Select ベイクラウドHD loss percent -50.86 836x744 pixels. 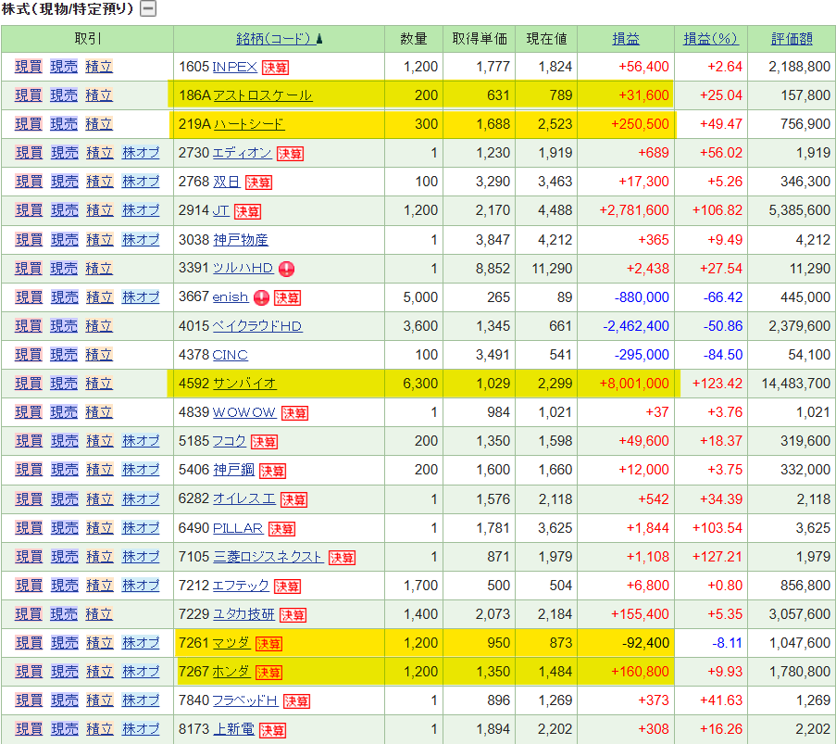[722, 326]
